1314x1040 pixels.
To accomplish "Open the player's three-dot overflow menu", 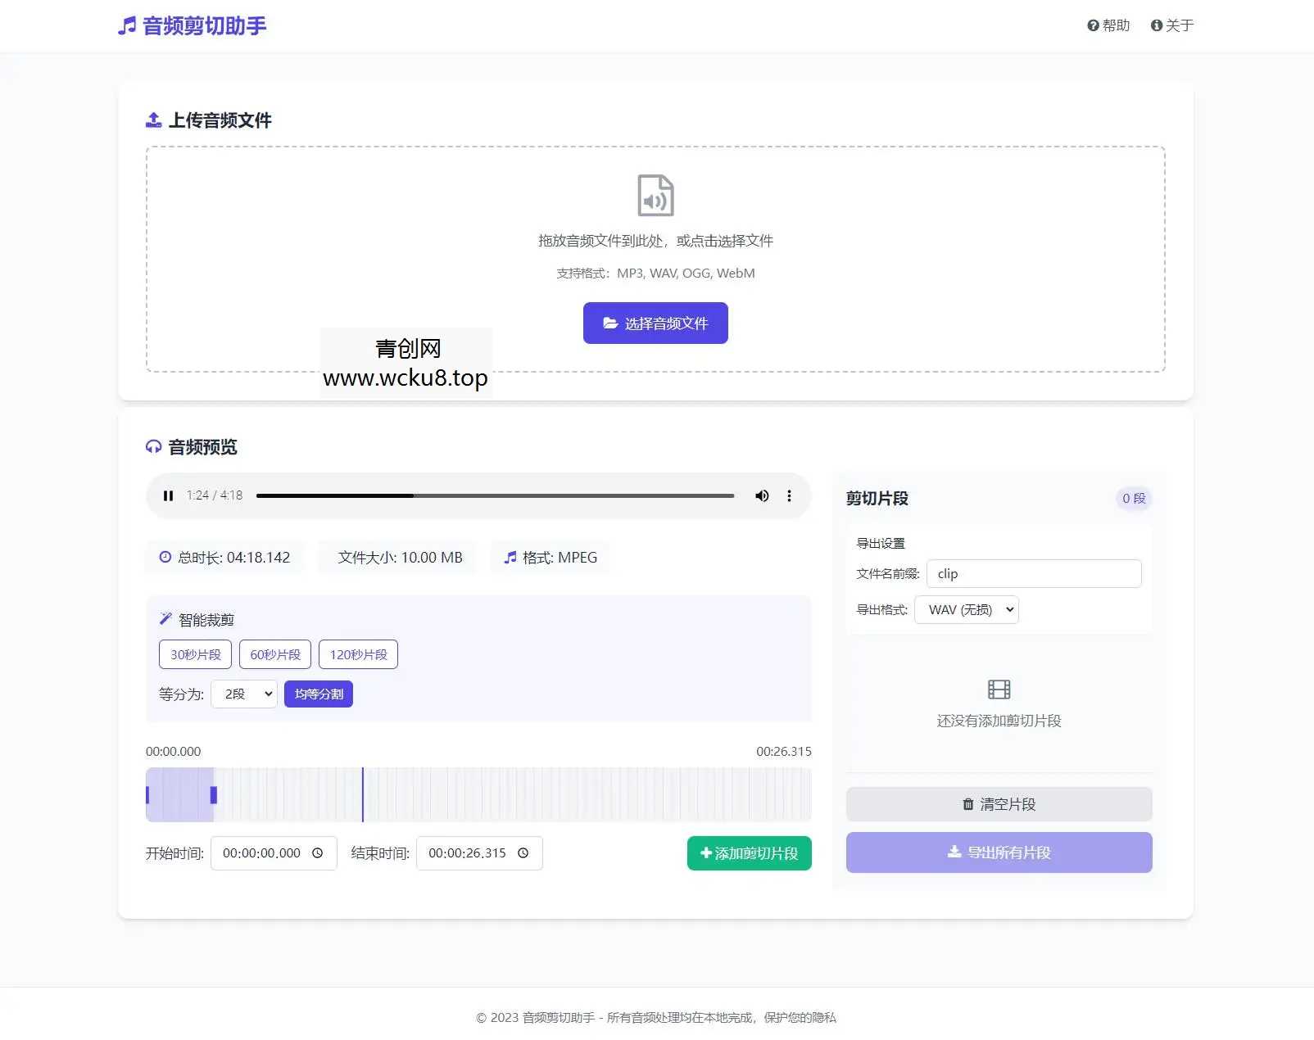I will [789, 495].
